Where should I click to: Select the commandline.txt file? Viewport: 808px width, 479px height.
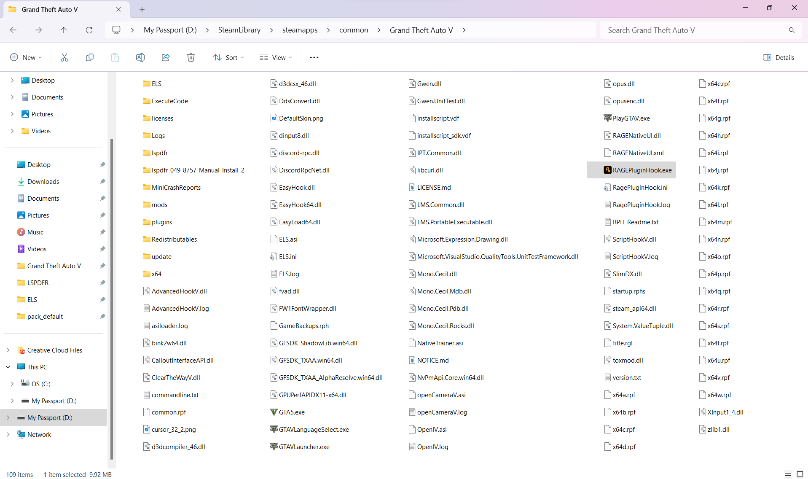coord(171,395)
